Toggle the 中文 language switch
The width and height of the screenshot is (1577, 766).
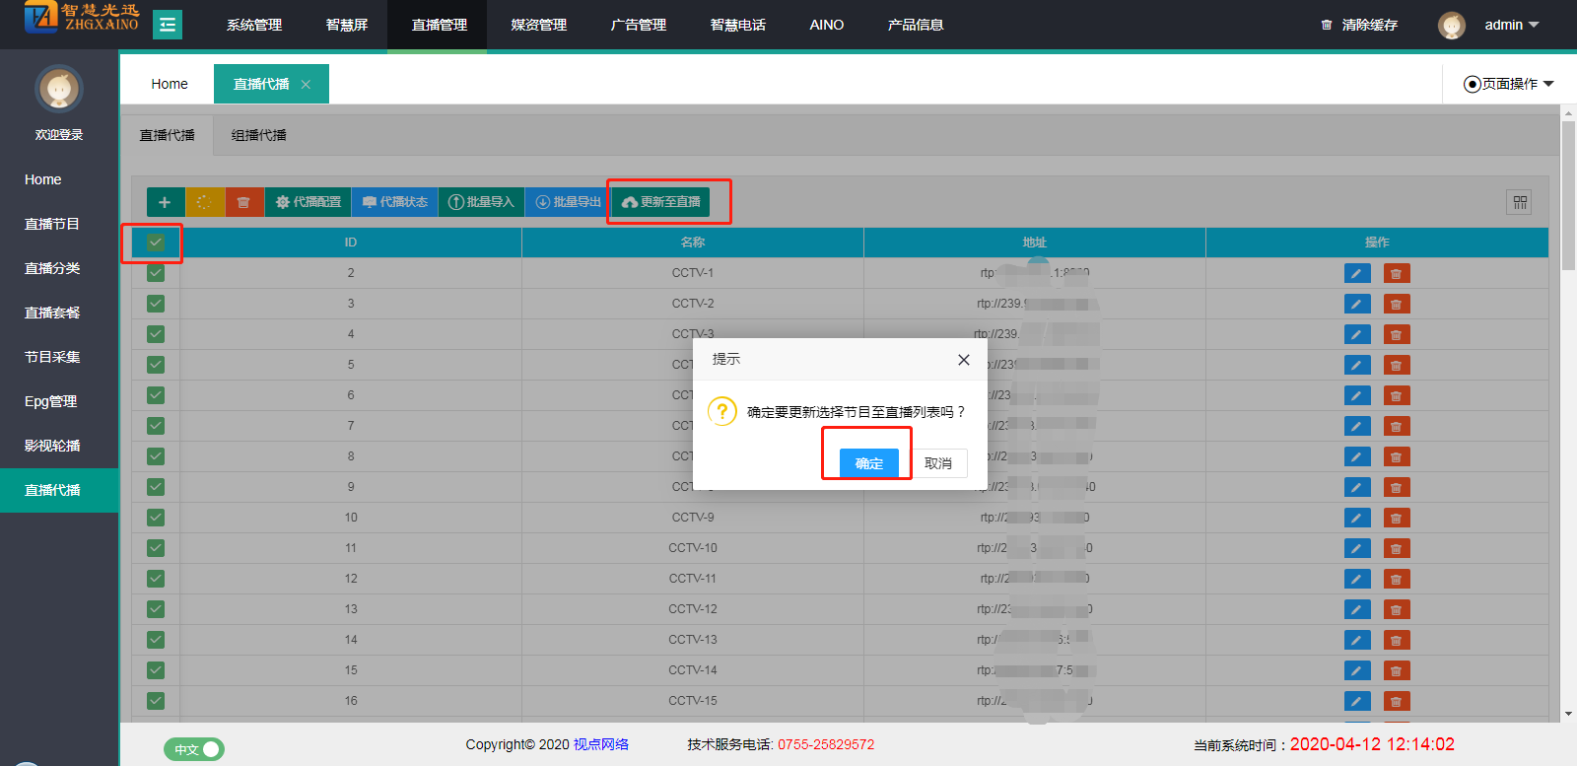(x=194, y=749)
